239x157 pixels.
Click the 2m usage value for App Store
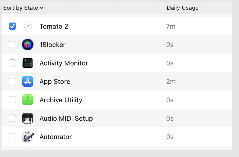click(x=171, y=82)
